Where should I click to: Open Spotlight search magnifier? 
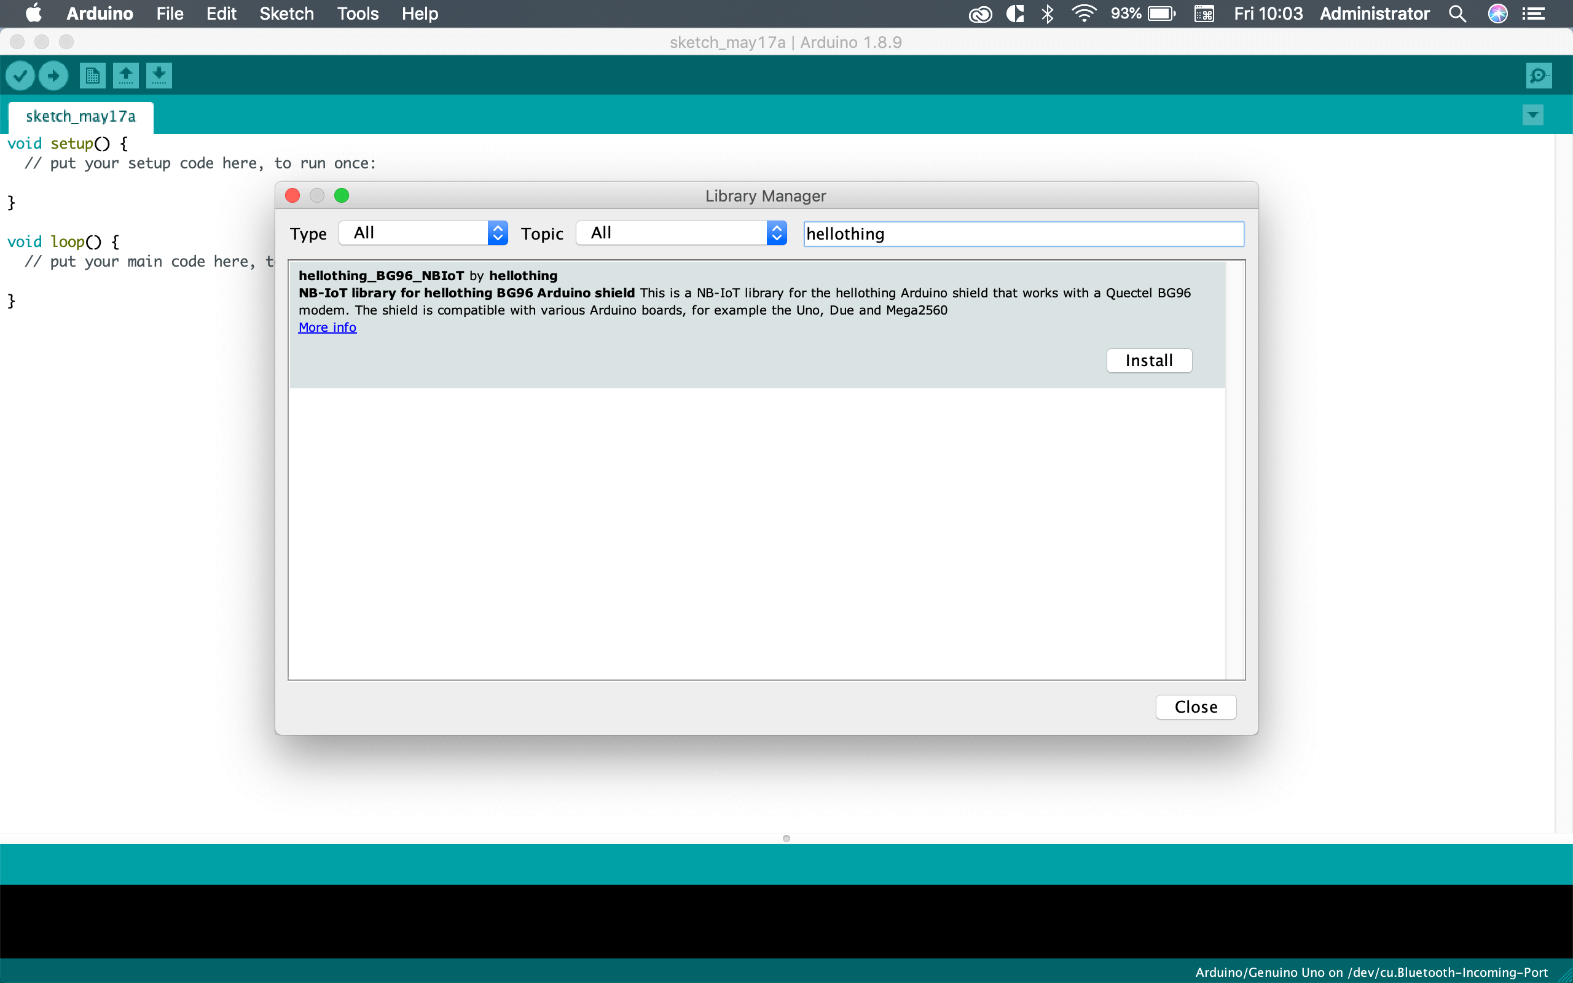click(1457, 14)
